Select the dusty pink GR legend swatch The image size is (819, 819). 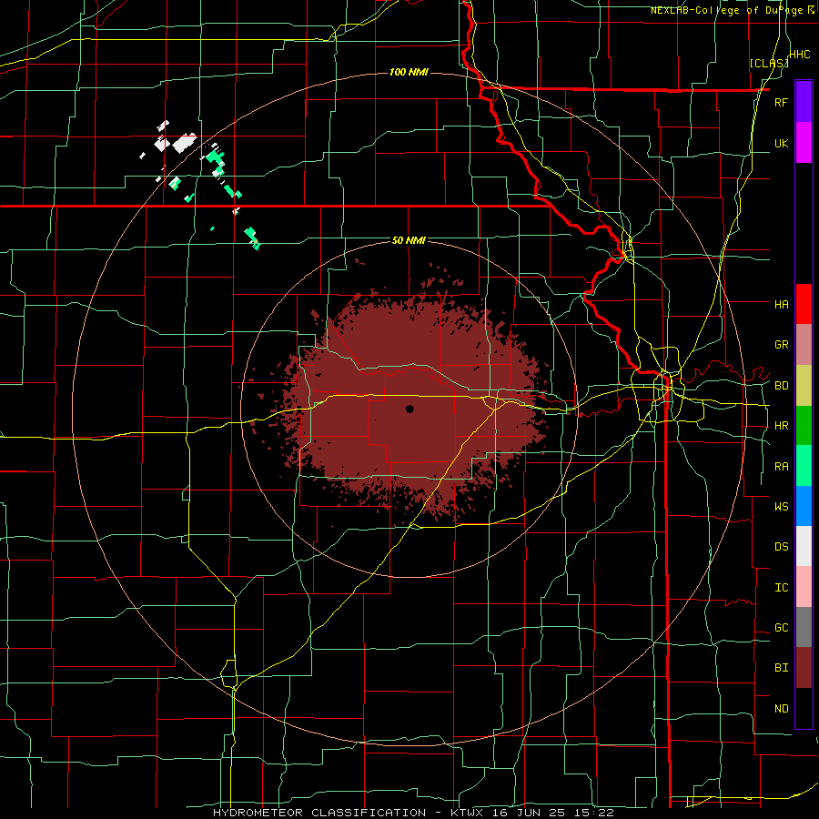pos(804,344)
